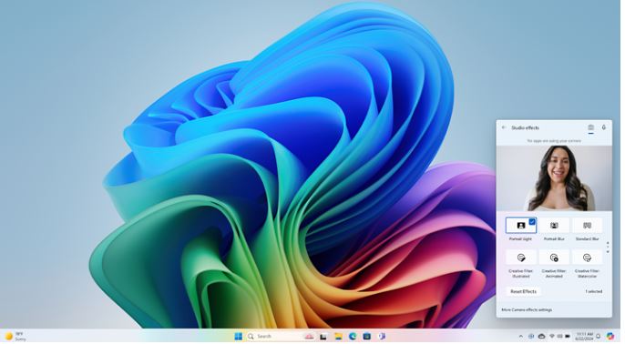Viewport: 625px width, 344px height.
Task: Open More Camera effects settings link
Action: (527, 309)
